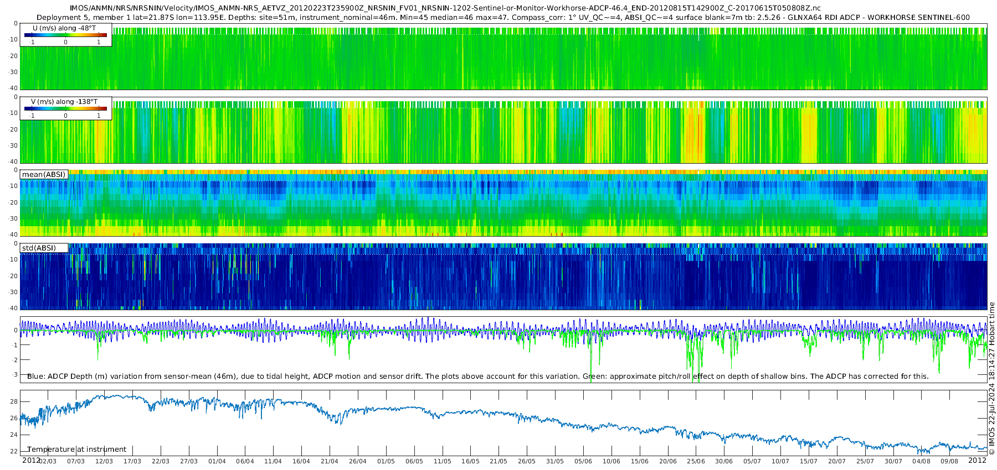Screen dimensions: 997x470
Task: Click the 12/03 date tick label
Action: tap(104, 461)
